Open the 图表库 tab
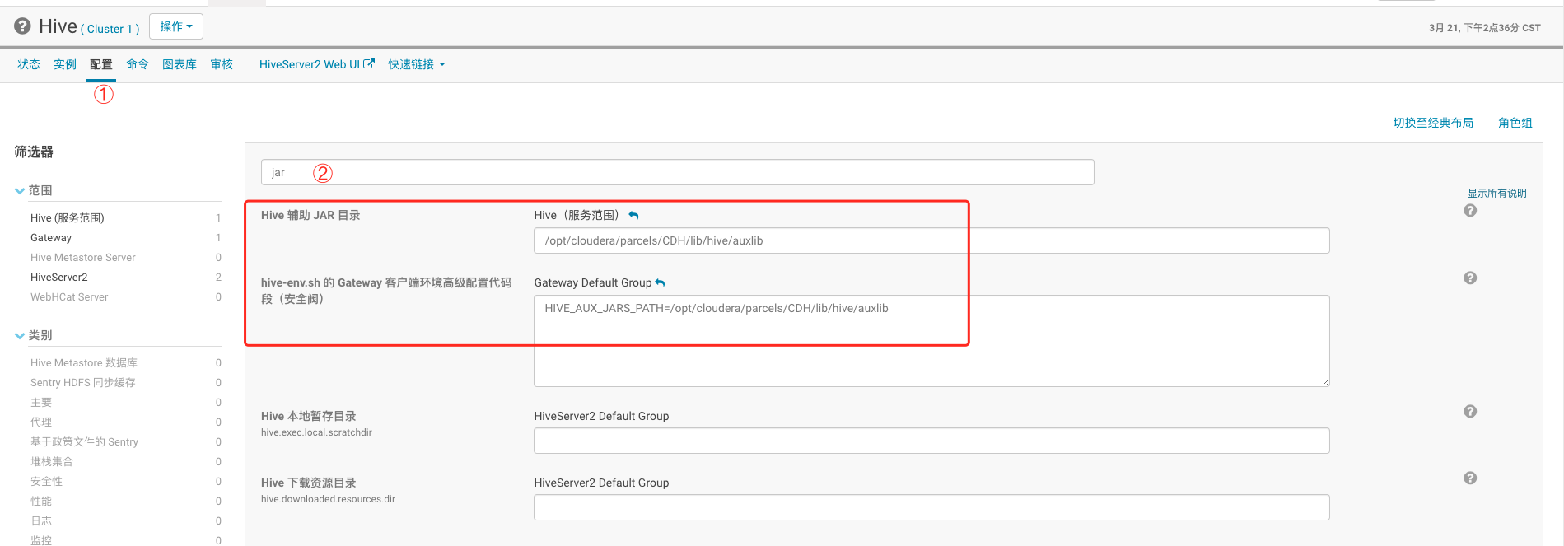 (x=180, y=64)
